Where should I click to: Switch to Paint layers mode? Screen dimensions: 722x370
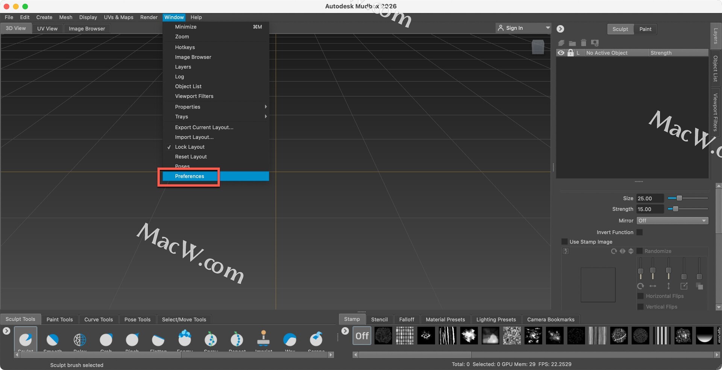(645, 29)
